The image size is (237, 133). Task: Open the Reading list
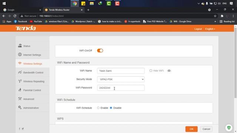click(x=227, y=21)
